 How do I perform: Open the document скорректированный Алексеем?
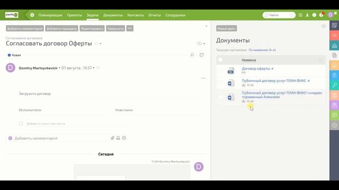(282, 95)
